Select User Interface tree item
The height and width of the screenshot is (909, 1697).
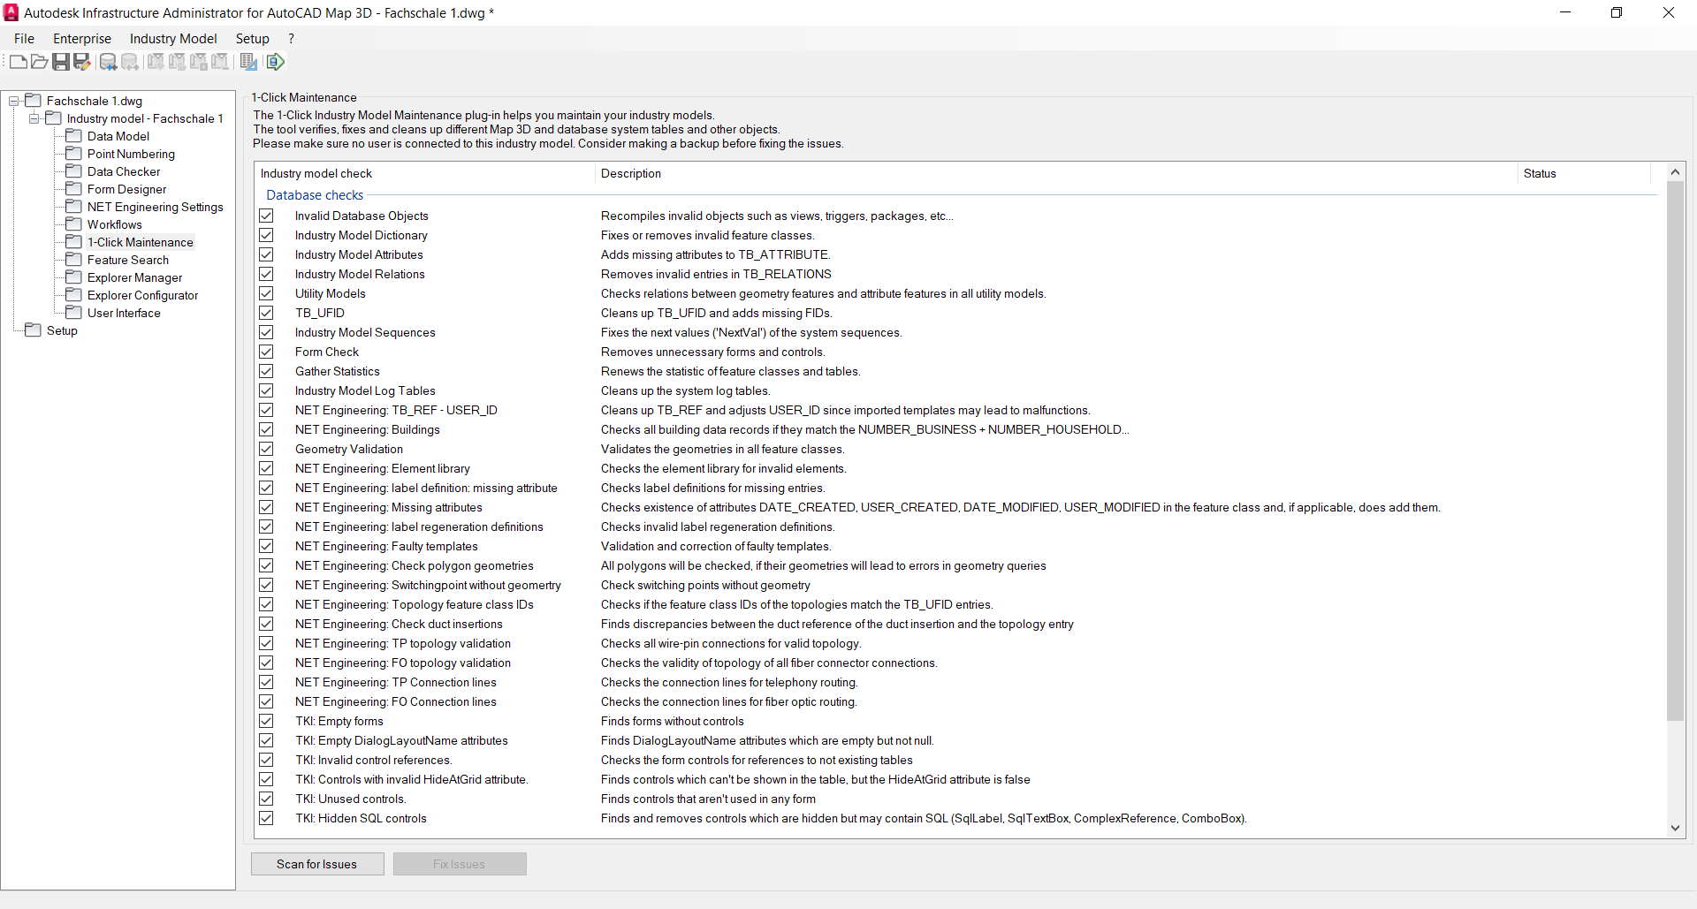coord(124,313)
